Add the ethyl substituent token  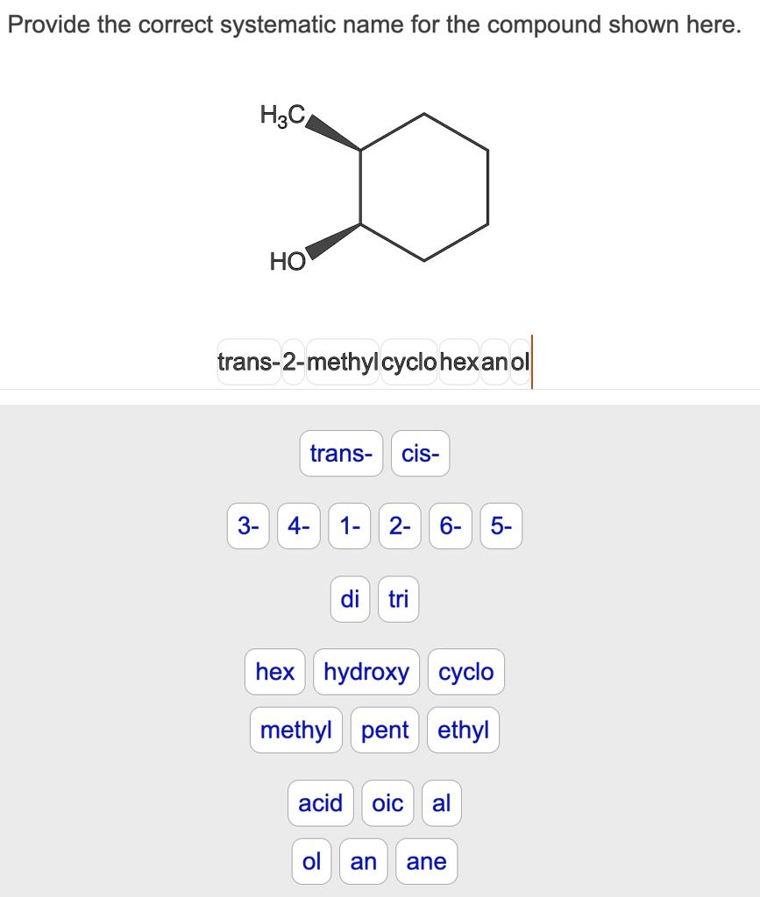(x=464, y=730)
